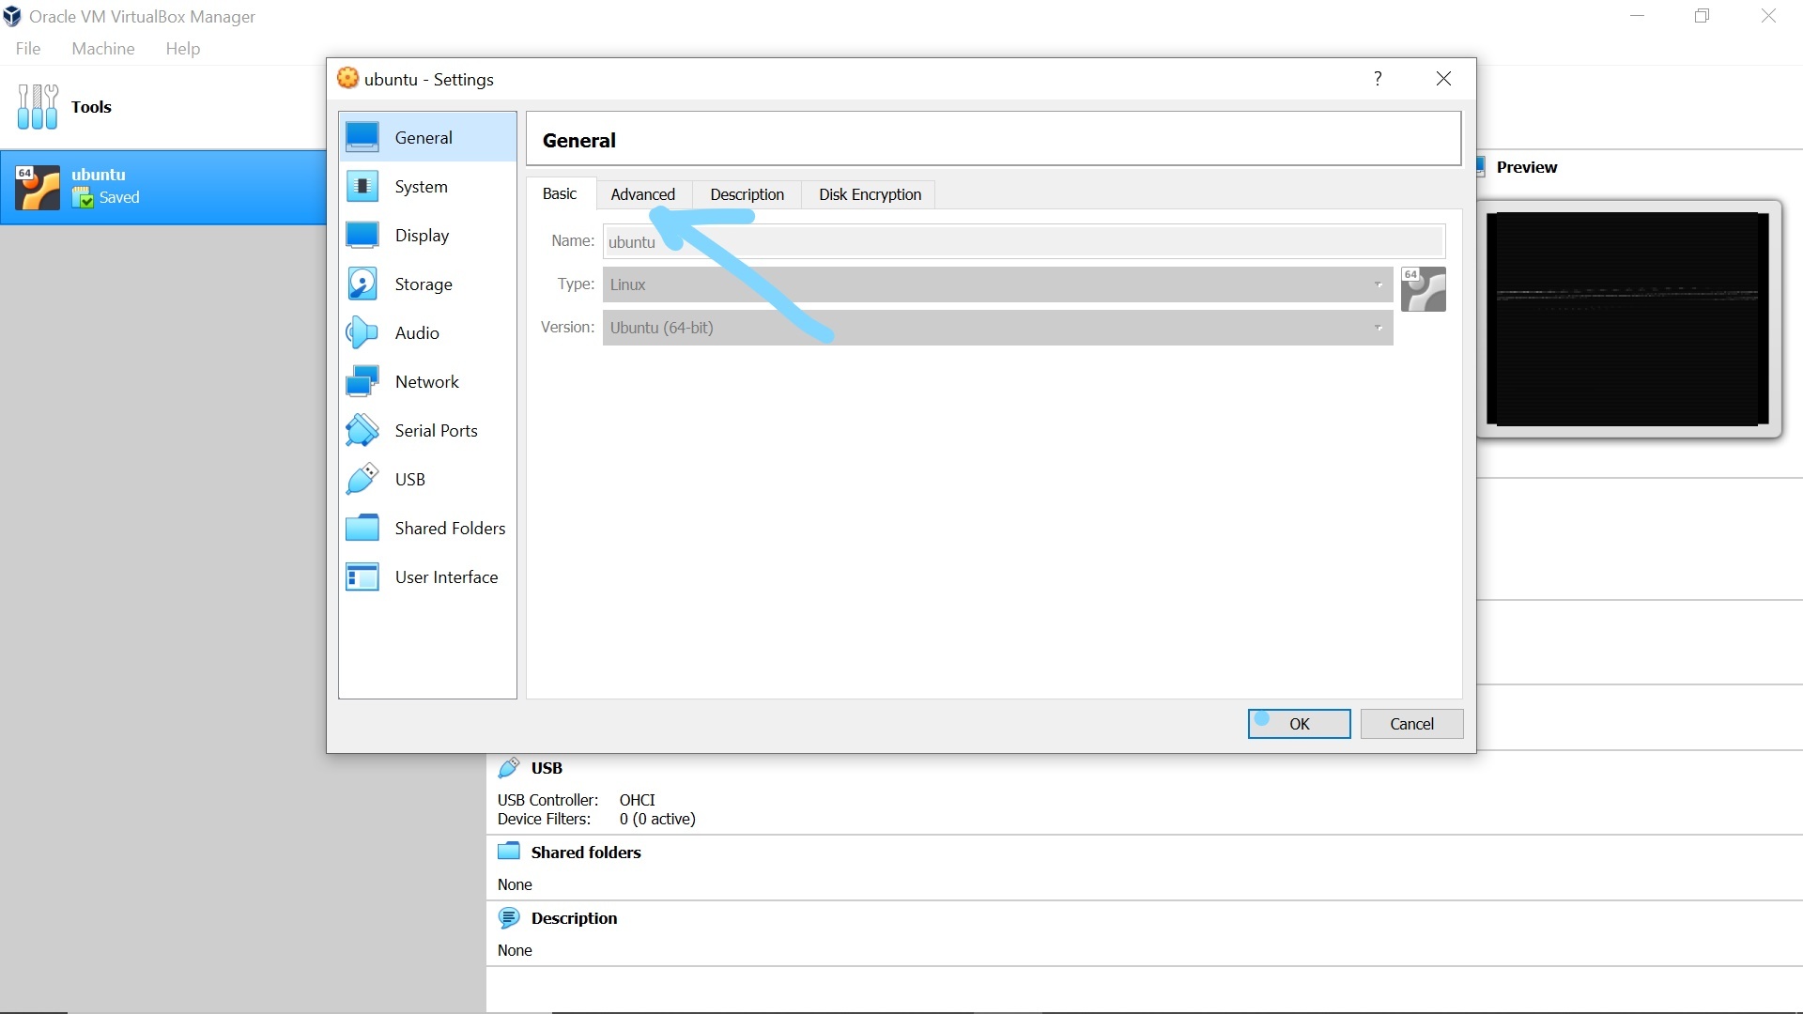Viewport: 1803px width, 1014px height.
Task: Click the USB settings icon in sidebar
Action: pos(362,479)
